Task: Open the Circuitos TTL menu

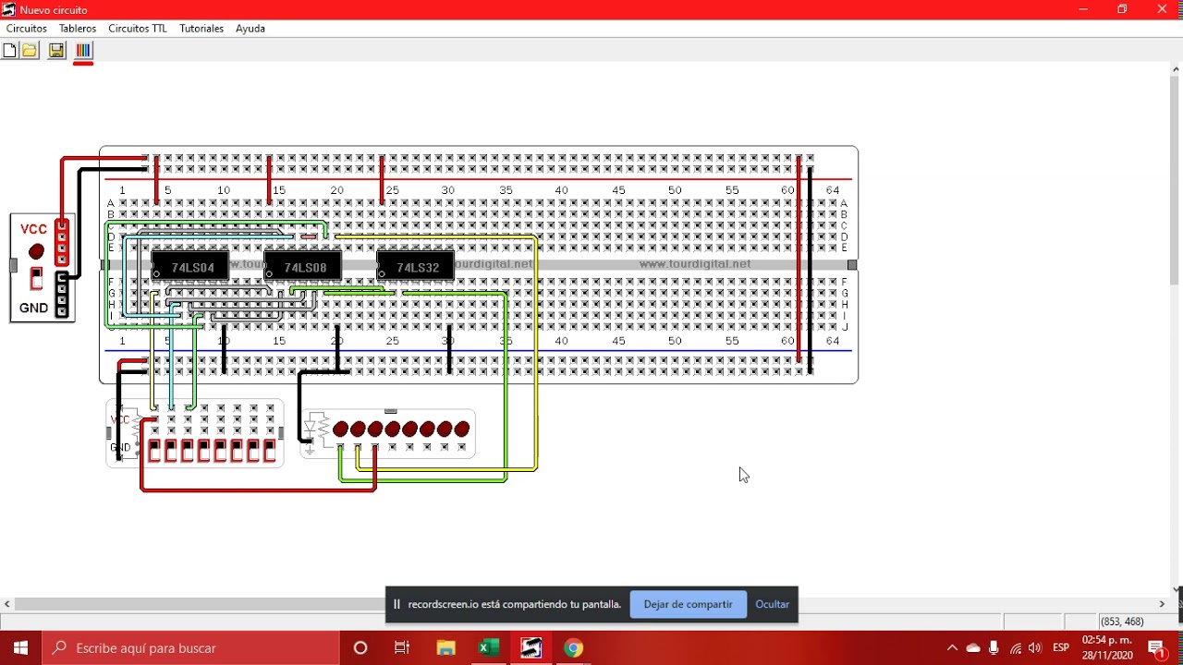Action: (138, 29)
